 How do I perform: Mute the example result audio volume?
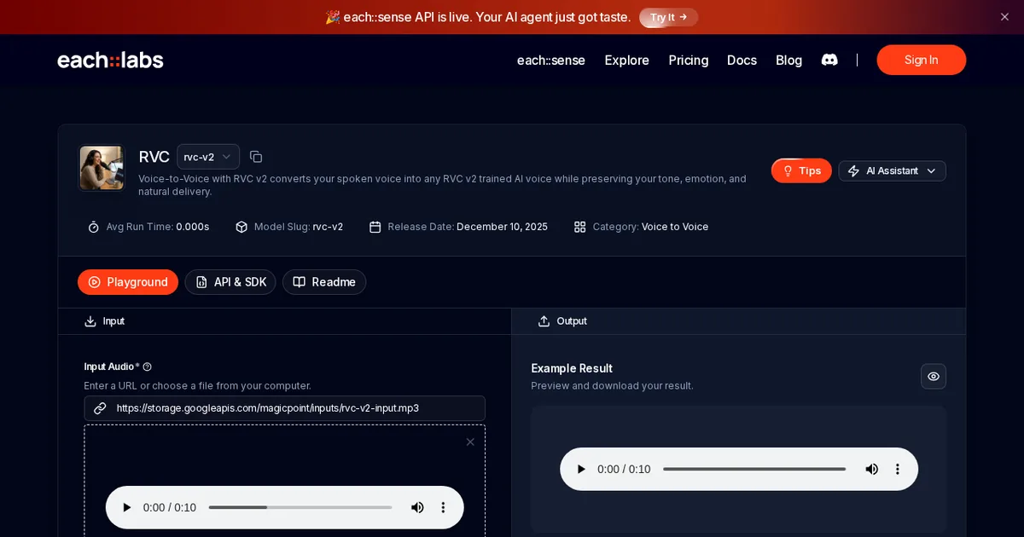coord(871,469)
